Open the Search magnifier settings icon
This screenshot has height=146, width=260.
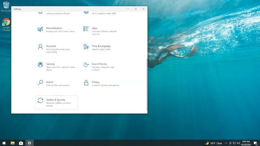coord(40,83)
